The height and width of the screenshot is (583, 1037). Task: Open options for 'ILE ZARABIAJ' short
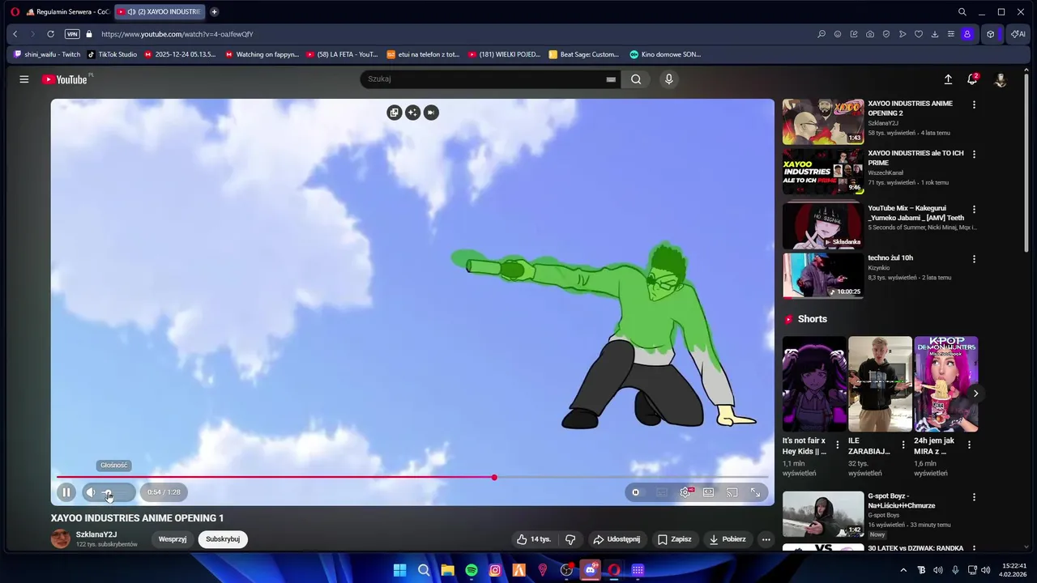coord(903,445)
